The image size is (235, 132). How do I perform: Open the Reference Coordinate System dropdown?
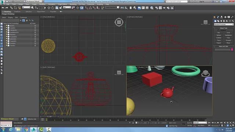point(67,7)
